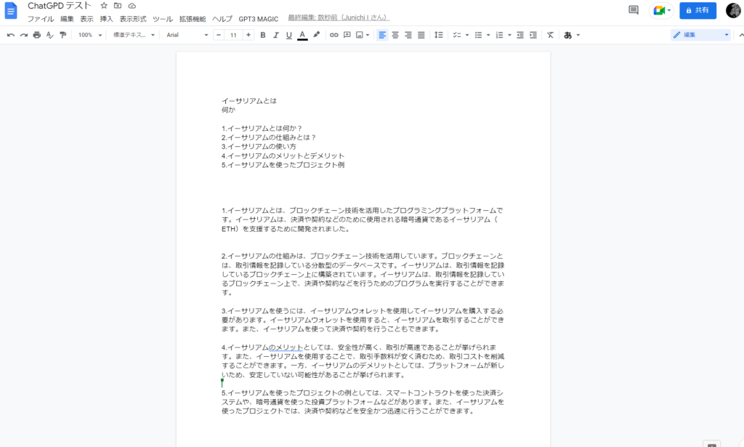The height and width of the screenshot is (447, 744).
Task: Toggle italic formatting
Action: point(275,35)
